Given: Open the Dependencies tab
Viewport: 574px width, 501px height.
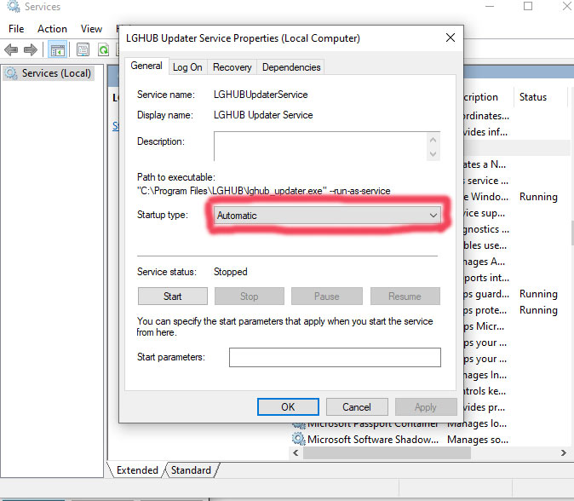Looking at the screenshot, I should 291,67.
